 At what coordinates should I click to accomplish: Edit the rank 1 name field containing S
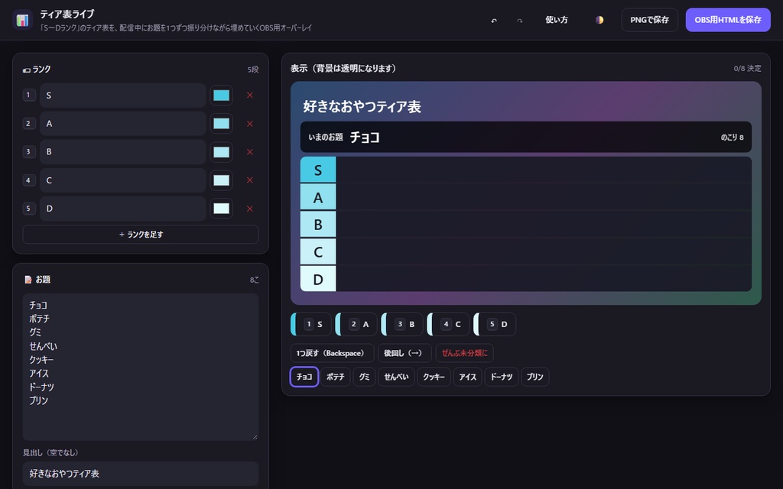123,96
